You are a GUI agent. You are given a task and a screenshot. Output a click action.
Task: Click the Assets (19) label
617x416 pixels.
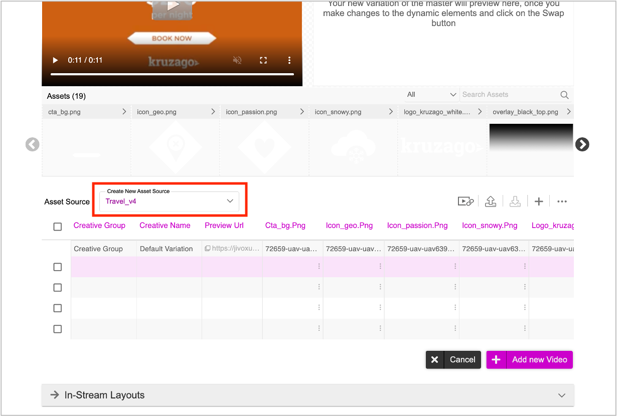(67, 96)
